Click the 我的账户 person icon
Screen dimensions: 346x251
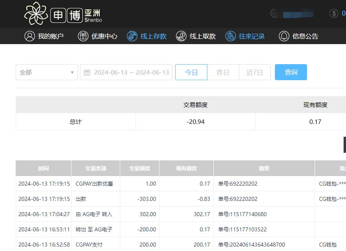29,36
